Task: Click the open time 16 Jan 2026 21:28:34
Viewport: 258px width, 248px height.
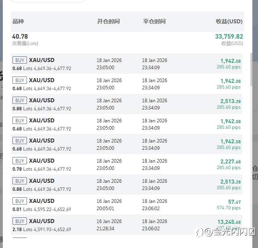Action: (109, 225)
